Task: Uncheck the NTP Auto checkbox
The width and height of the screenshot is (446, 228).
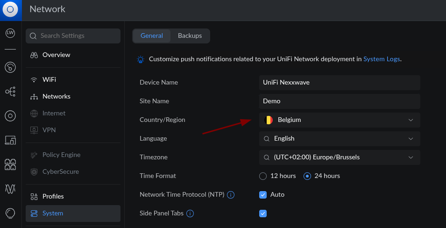Action: click(x=263, y=195)
